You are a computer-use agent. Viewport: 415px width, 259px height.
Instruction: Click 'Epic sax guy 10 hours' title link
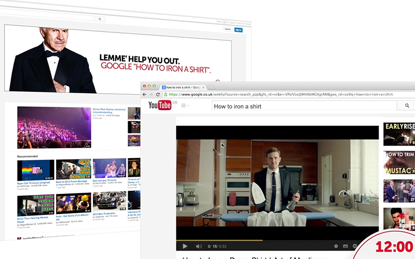pyautogui.click(x=104, y=180)
